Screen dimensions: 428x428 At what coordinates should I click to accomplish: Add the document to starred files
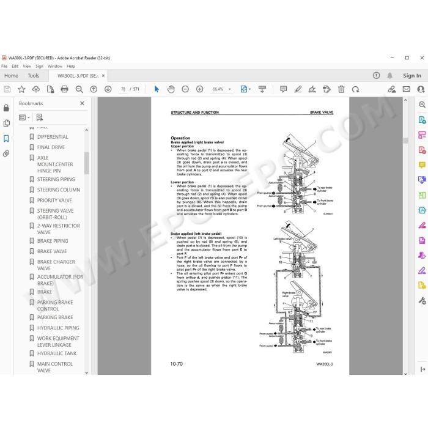(21, 89)
